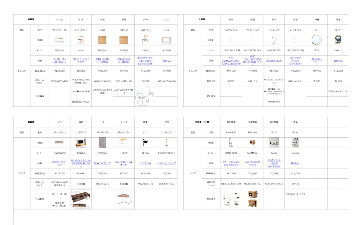Select the ¥57,200 price cell
360x225 pixels.
274,71
